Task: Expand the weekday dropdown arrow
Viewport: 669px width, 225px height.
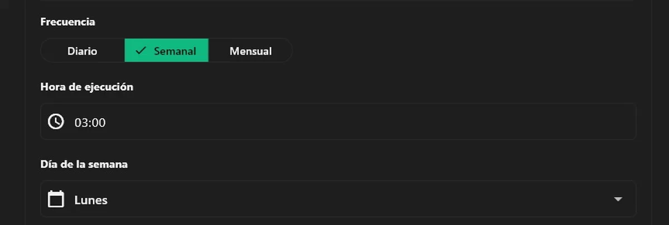Action: point(617,199)
